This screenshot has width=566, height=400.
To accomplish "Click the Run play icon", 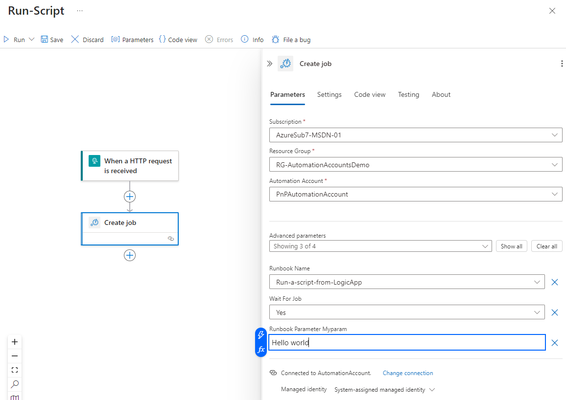I will click(7, 40).
